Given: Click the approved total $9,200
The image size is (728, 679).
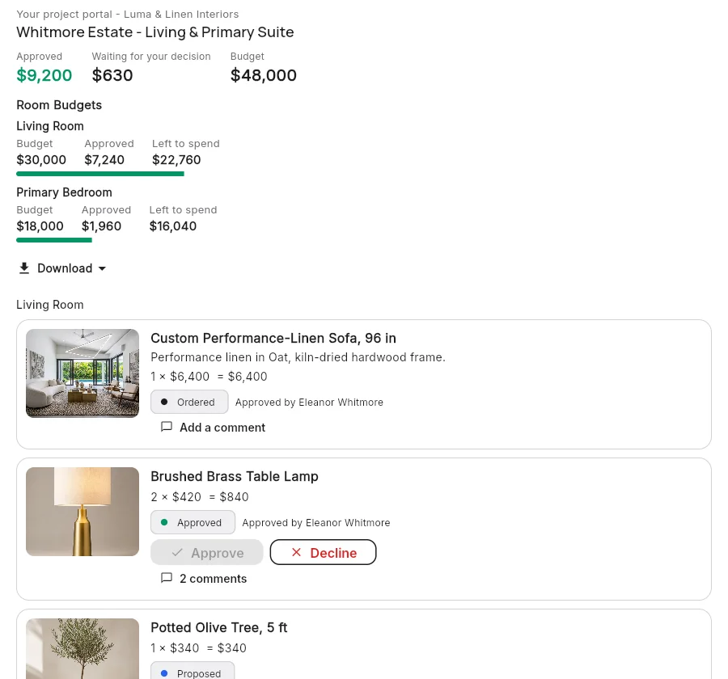Looking at the screenshot, I should coord(44,75).
